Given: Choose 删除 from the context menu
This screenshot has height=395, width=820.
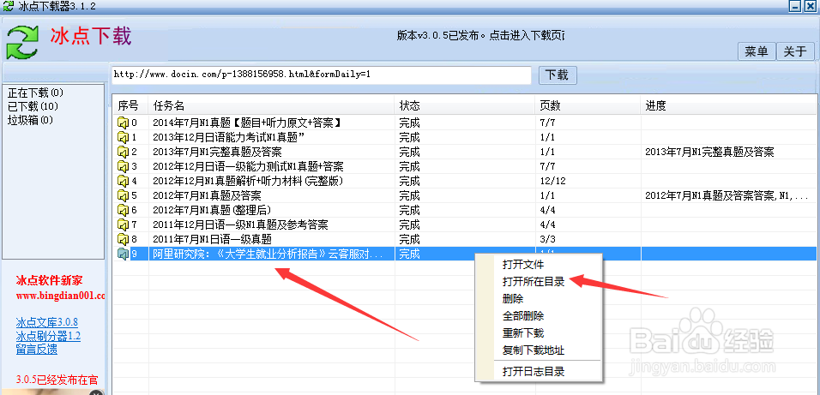Looking at the screenshot, I should 513,299.
